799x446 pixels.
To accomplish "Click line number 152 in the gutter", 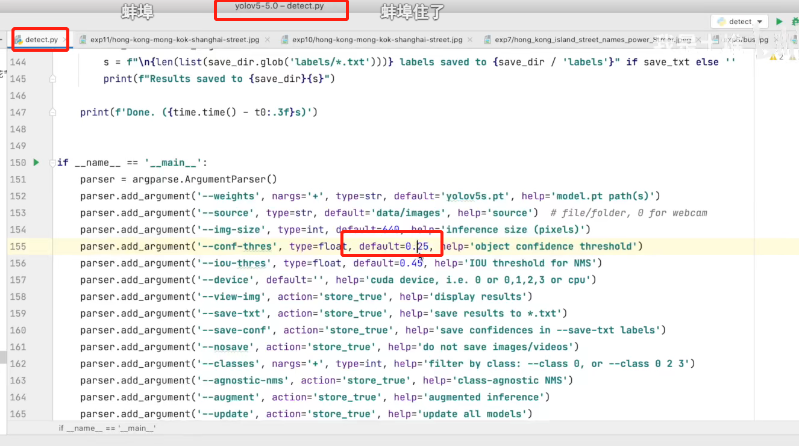I will (17, 196).
